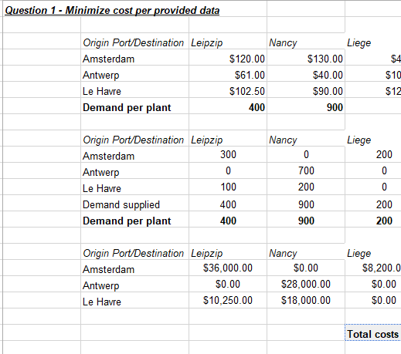Click Origin Port/Destination header in third table

pyautogui.click(x=133, y=254)
